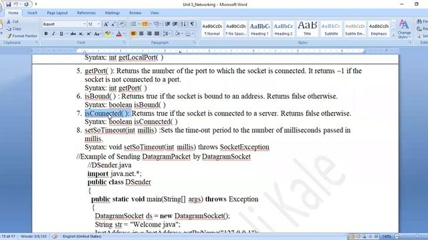
Task: Click the word setSoTimeout in item 8
Action: 105,131
